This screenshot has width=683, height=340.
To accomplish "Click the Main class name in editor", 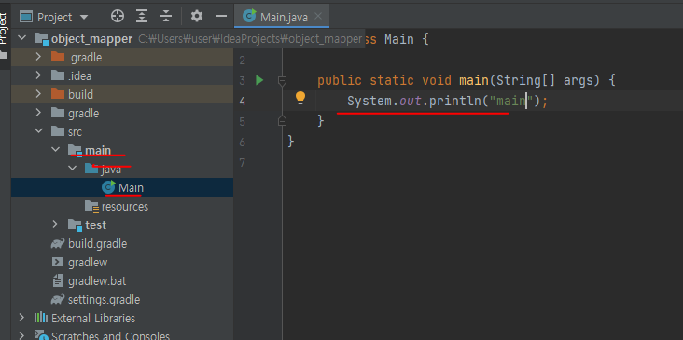I will tap(399, 39).
